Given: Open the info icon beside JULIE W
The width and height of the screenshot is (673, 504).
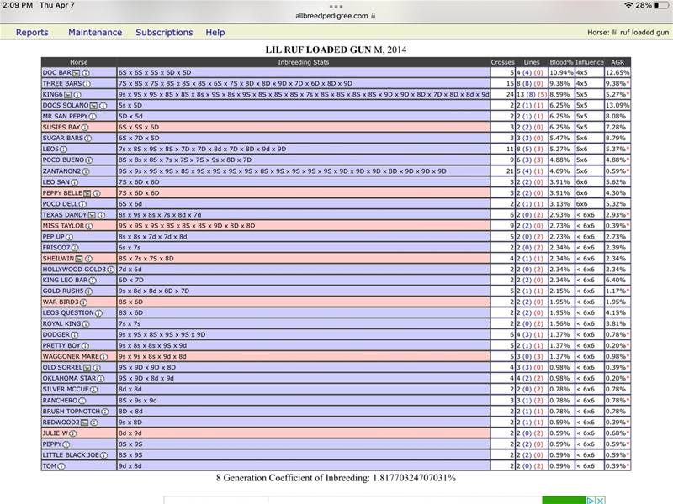Looking at the screenshot, I should coord(73,433).
